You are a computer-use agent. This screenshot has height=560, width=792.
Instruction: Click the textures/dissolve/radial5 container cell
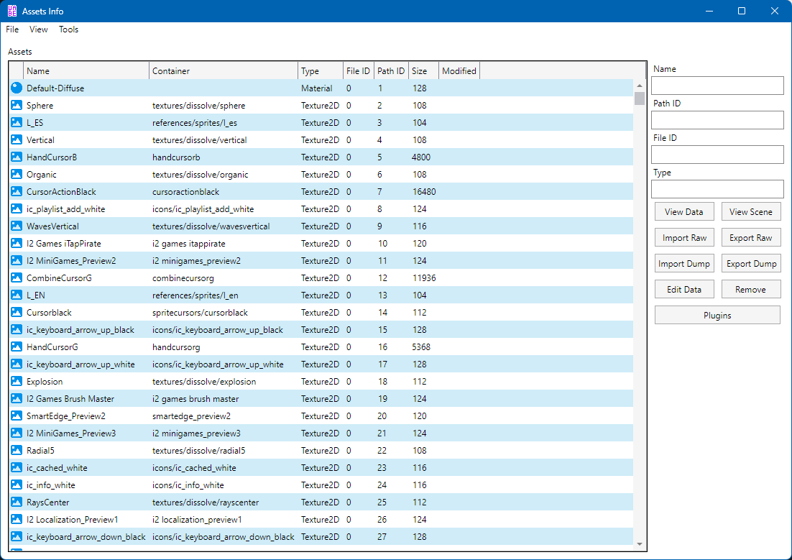(x=199, y=450)
